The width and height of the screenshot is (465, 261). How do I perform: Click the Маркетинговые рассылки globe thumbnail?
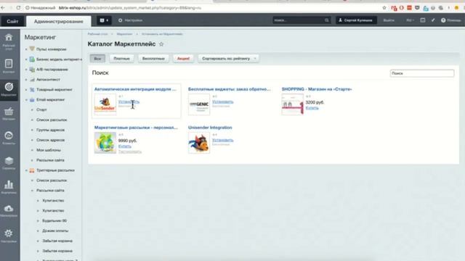pos(105,143)
